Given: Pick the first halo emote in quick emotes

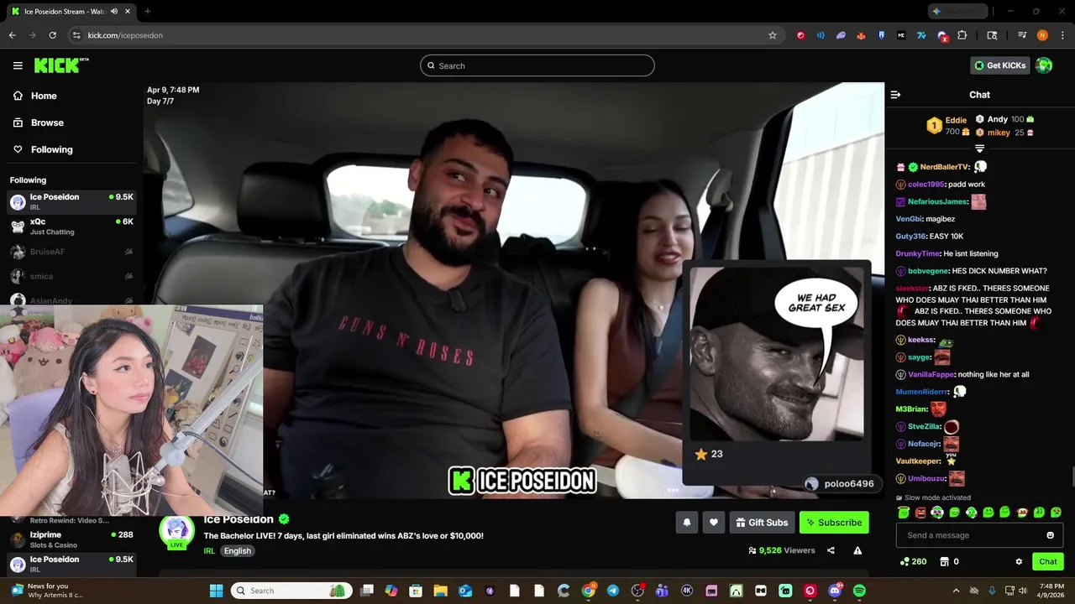Looking at the screenshot, I should (903, 513).
